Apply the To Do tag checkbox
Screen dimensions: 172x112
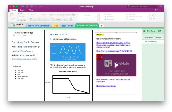coord(105,14)
